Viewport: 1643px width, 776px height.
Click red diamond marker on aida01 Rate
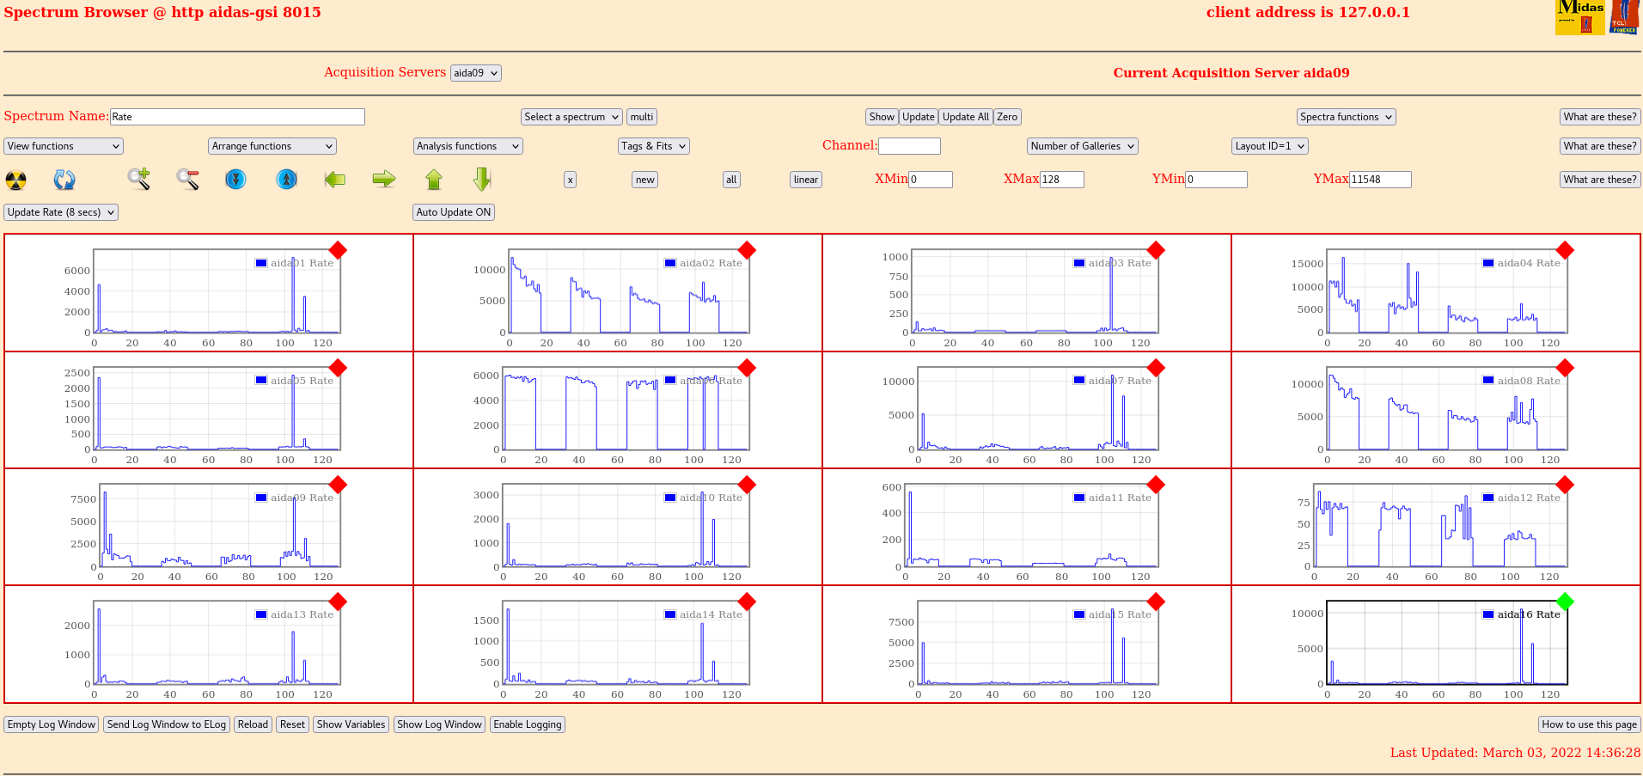pos(338,250)
